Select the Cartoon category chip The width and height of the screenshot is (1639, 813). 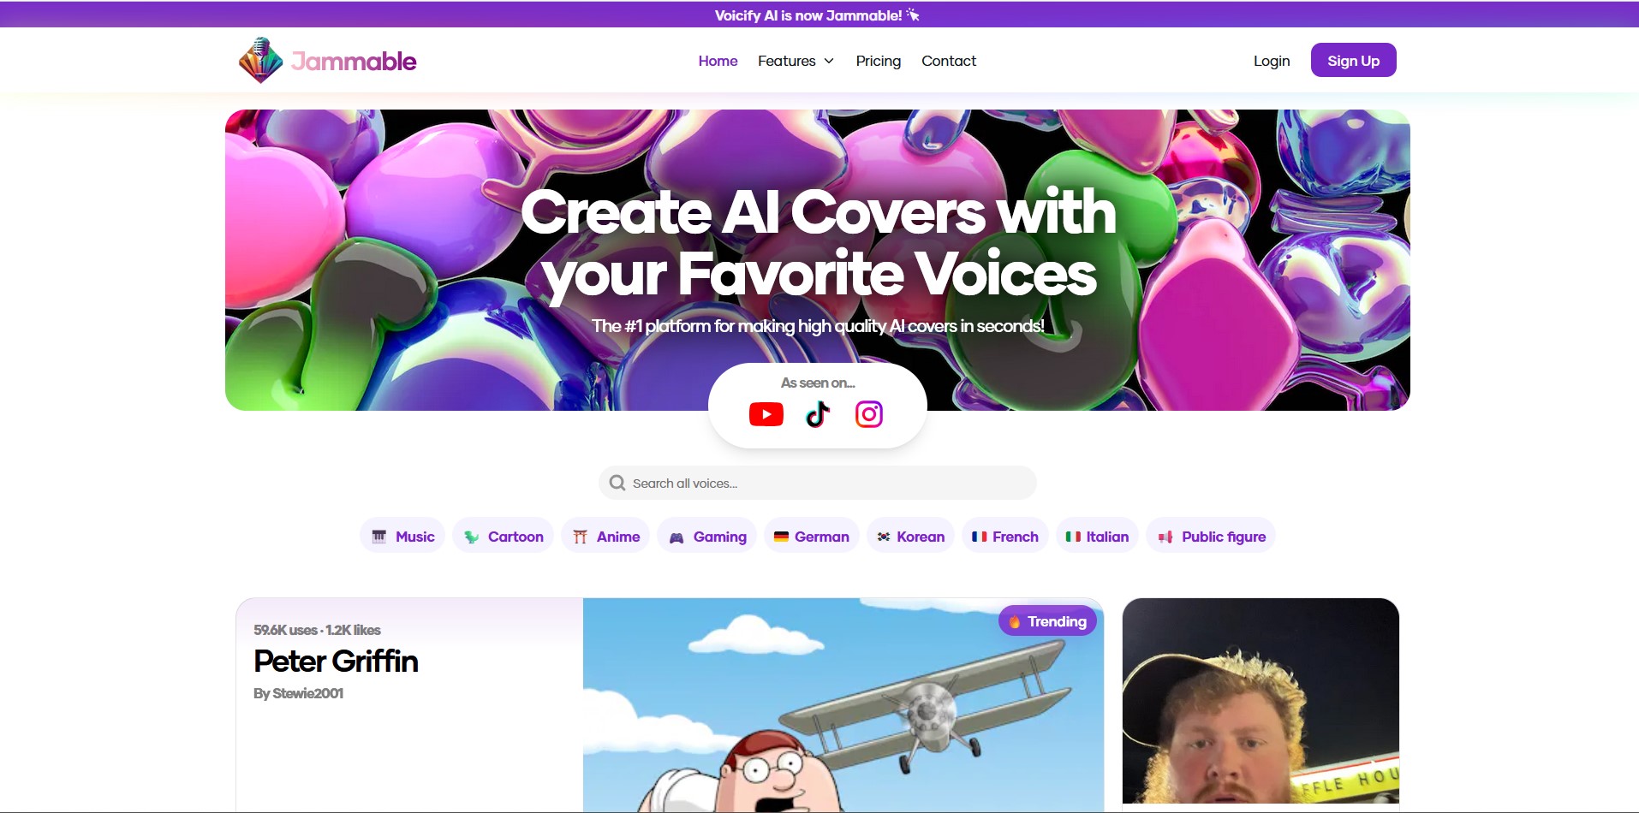pos(504,536)
